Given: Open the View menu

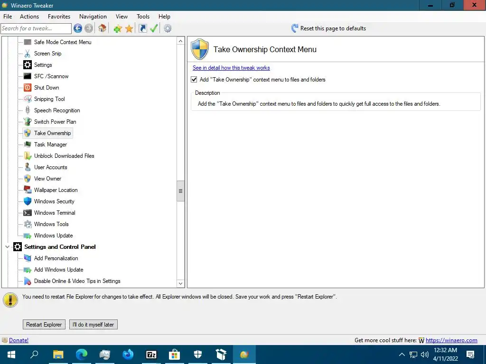Looking at the screenshot, I should (x=121, y=17).
